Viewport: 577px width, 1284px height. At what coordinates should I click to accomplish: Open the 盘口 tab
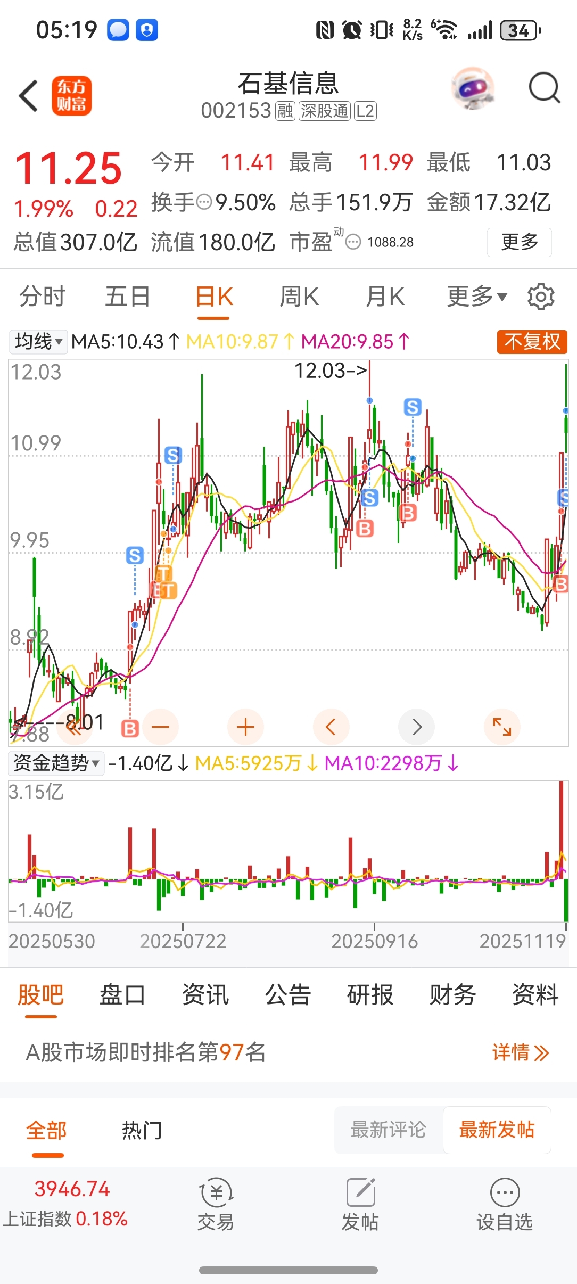[123, 994]
